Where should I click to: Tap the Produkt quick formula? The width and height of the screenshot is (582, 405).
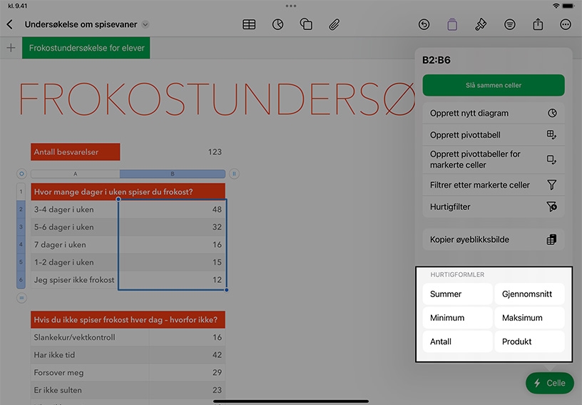point(529,342)
